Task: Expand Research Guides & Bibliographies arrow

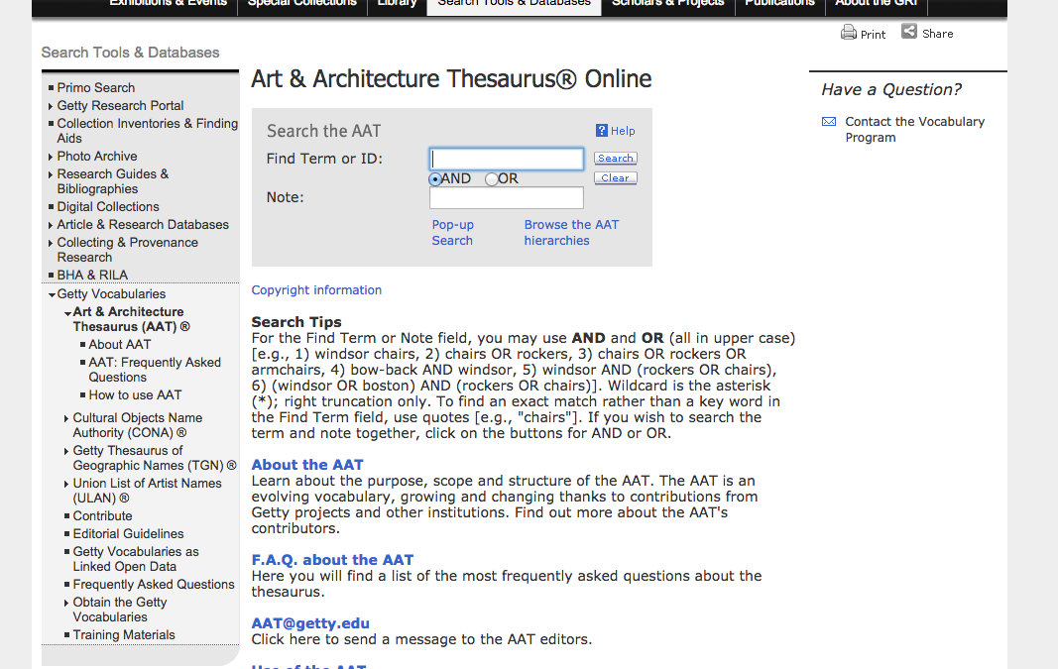Action: coord(51,174)
